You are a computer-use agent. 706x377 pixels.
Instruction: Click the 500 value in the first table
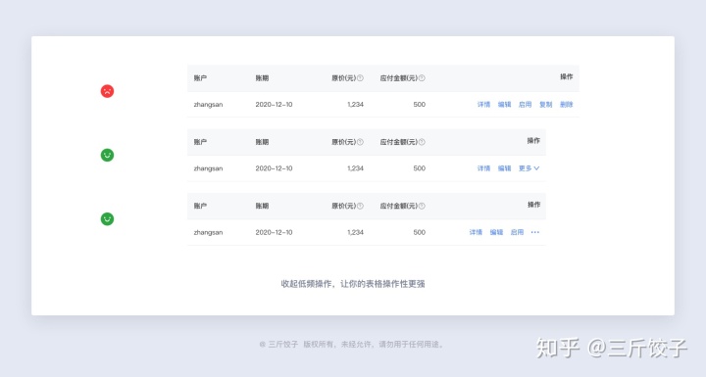[420, 105]
